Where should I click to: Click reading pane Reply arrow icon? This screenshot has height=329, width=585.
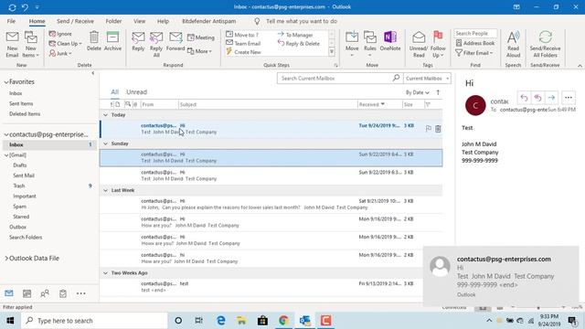(x=524, y=98)
